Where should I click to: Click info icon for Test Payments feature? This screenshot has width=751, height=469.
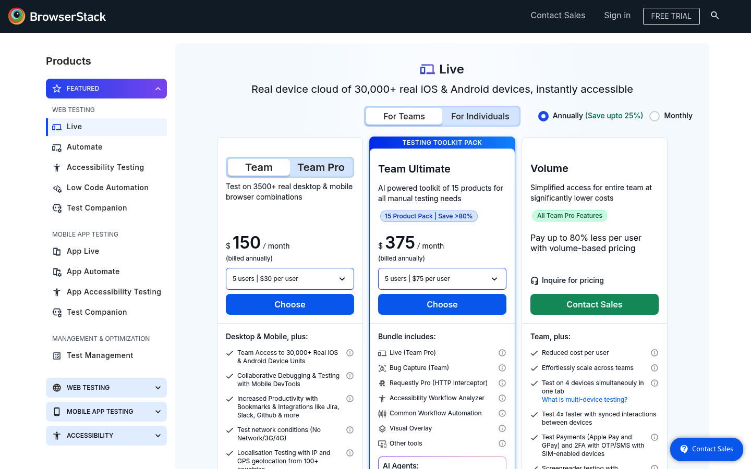pyautogui.click(x=655, y=437)
